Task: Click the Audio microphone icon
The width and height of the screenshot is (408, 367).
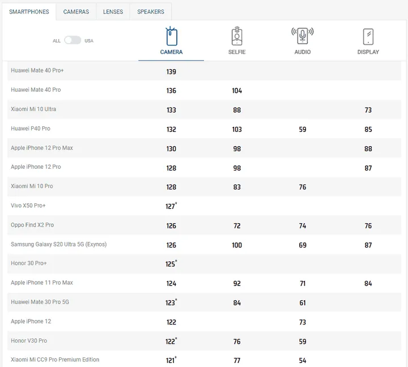Action: click(302, 36)
